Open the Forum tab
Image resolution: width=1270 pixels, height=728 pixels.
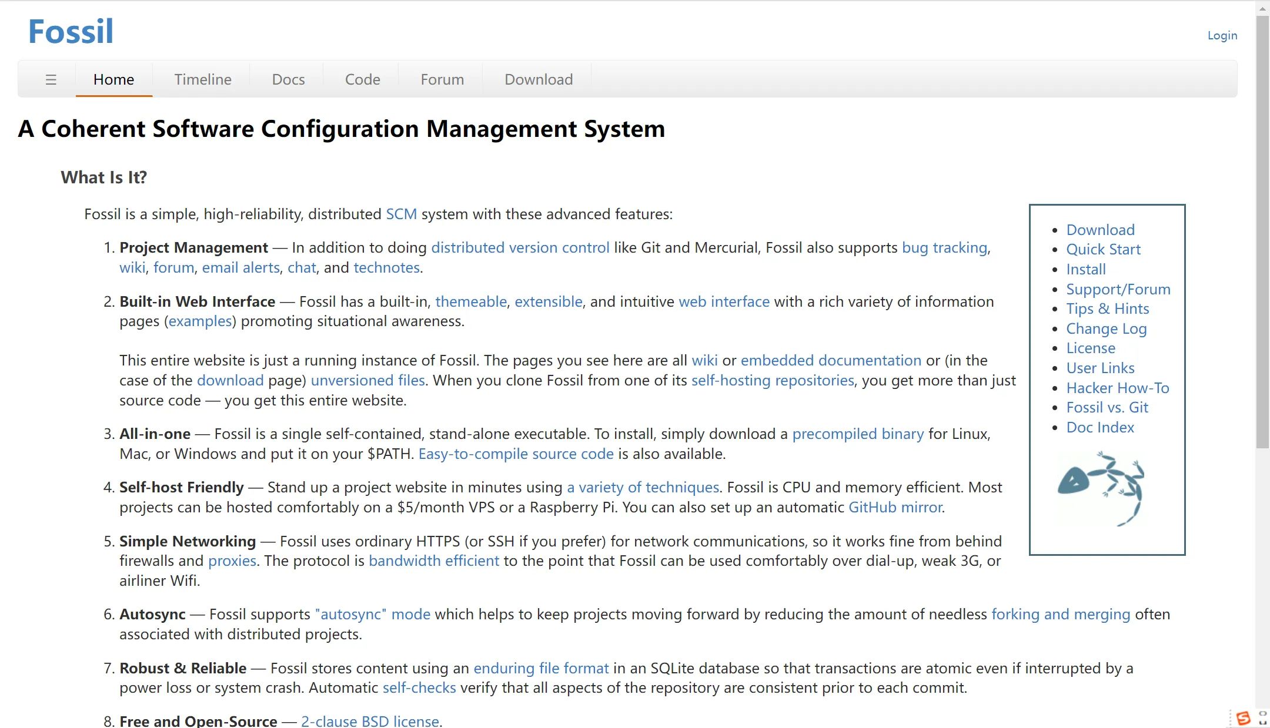(x=442, y=79)
